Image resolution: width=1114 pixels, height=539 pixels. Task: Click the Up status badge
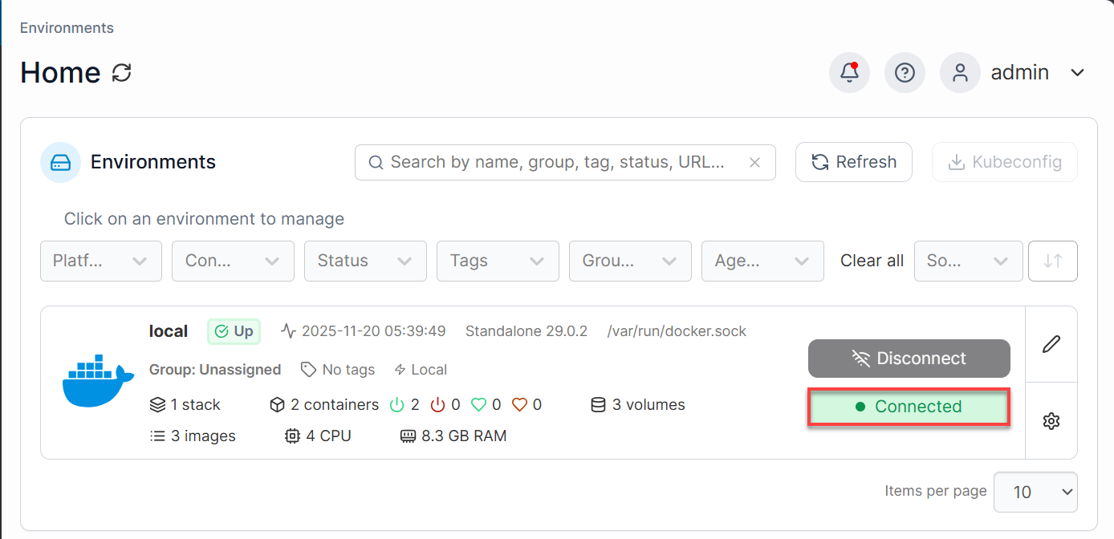[x=234, y=330]
